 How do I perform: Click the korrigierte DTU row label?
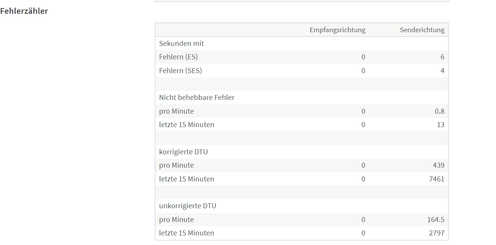(184, 152)
